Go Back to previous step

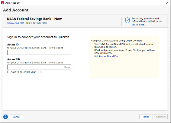tap(146, 117)
